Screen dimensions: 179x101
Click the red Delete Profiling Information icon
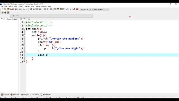[x=77, y=9]
